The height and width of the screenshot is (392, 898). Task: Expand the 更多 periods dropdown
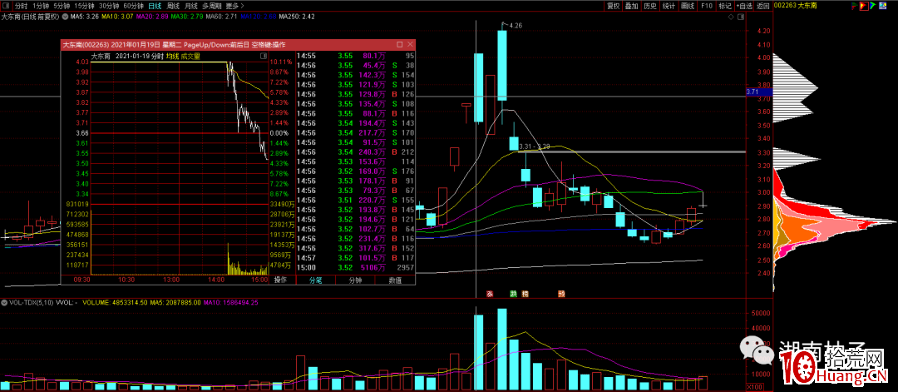pos(232,5)
